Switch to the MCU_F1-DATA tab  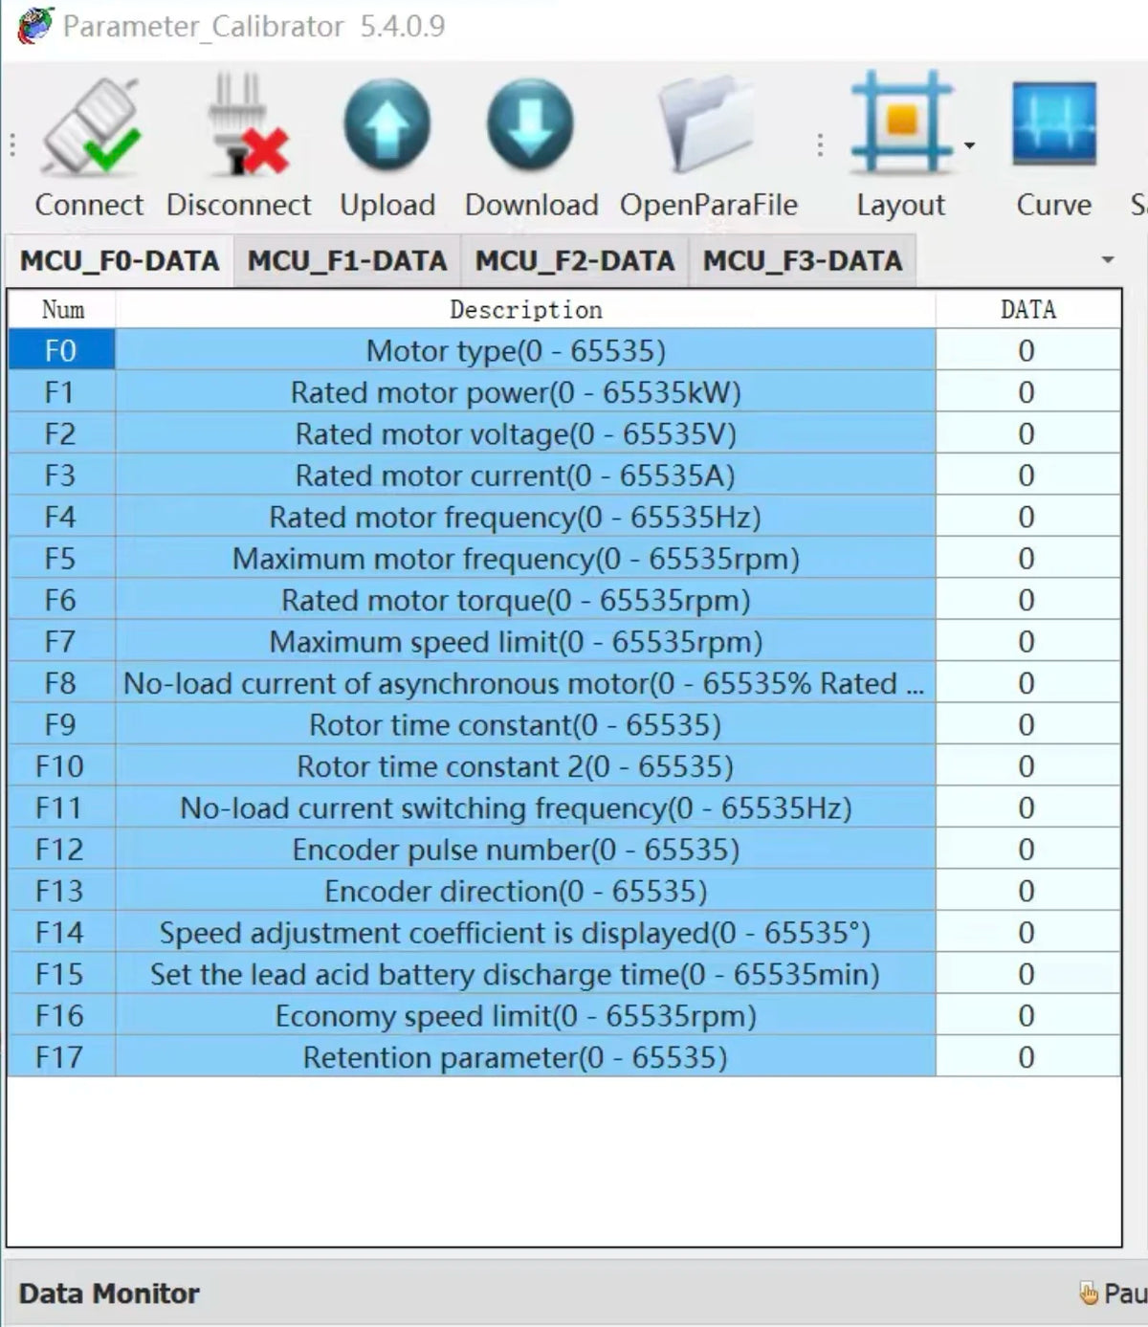pos(347,260)
